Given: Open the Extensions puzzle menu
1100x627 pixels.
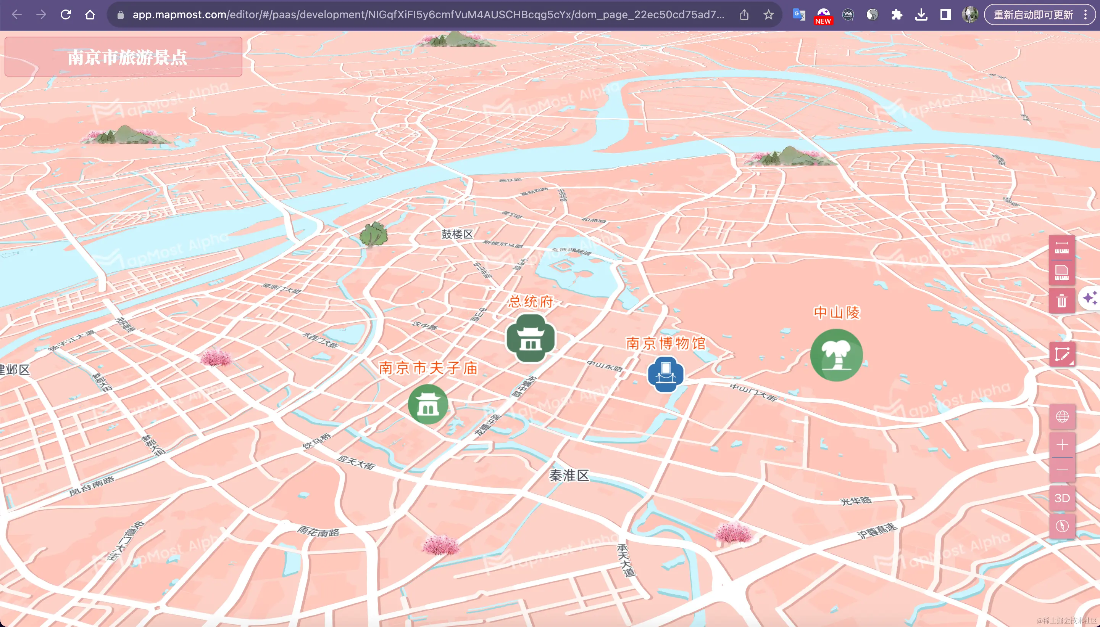Looking at the screenshot, I should 897,14.
